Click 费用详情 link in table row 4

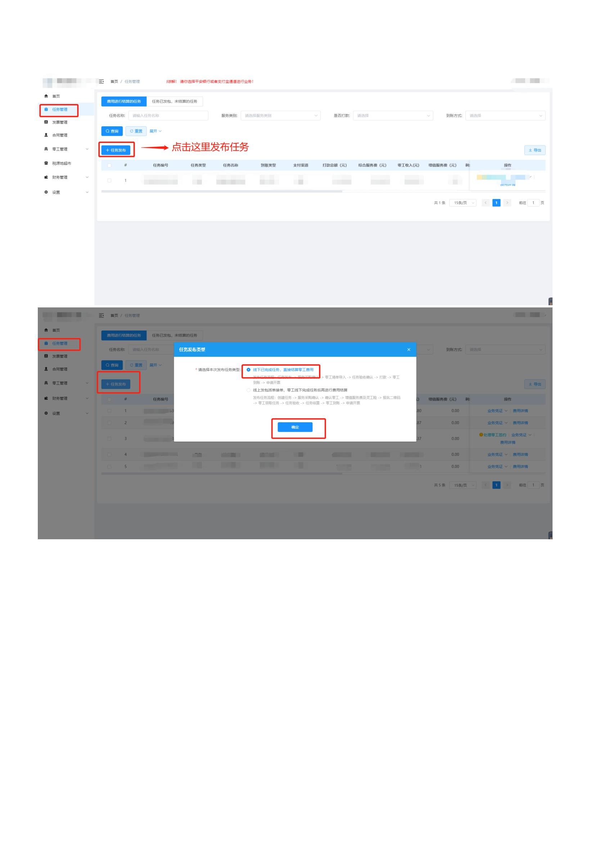[520, 455]
